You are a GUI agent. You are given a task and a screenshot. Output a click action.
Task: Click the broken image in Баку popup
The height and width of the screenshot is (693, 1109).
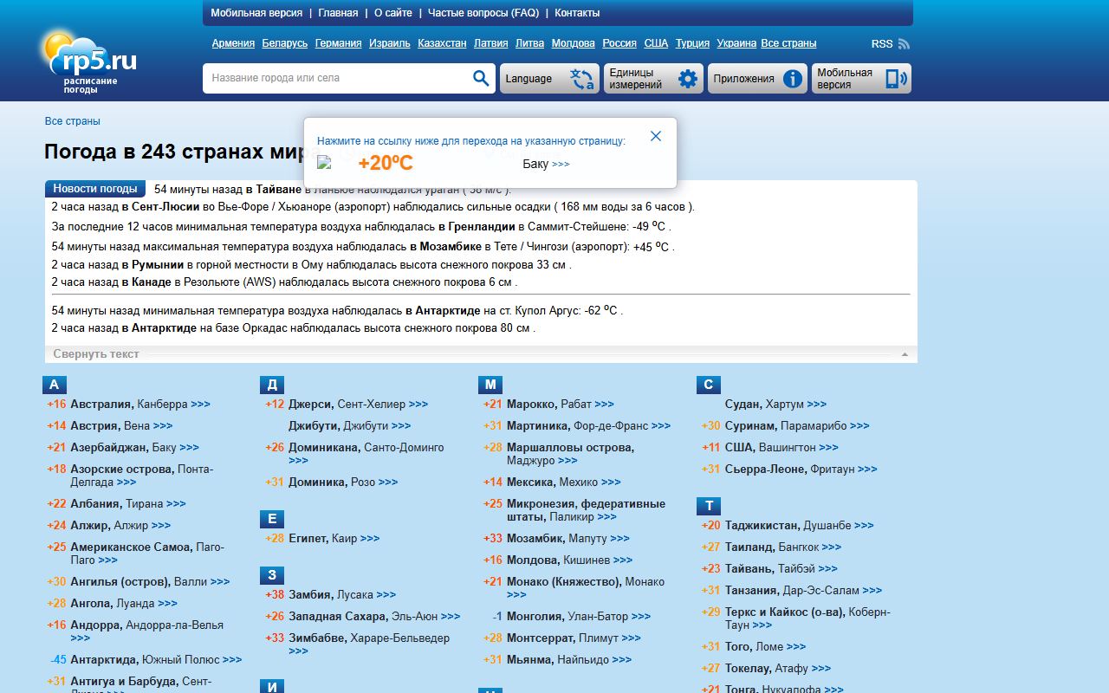point(325,162)
